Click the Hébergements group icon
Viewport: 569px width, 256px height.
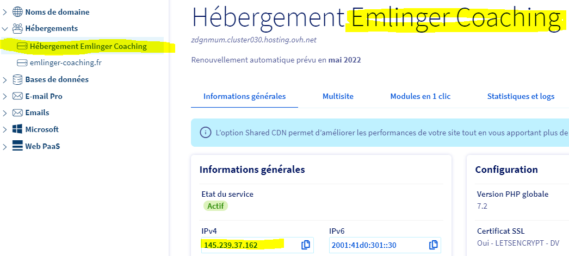click(x=17, y=28)
